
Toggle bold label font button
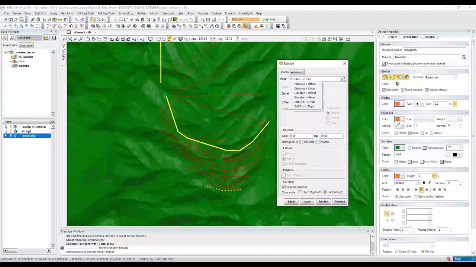424,183
